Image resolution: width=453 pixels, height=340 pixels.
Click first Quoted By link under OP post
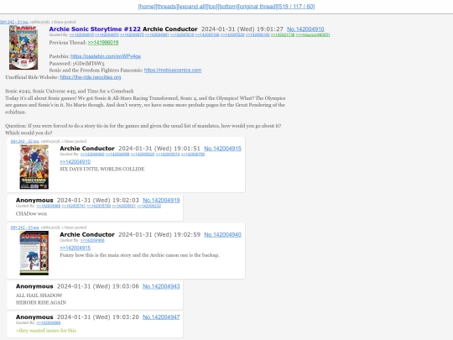pos(81,34)
